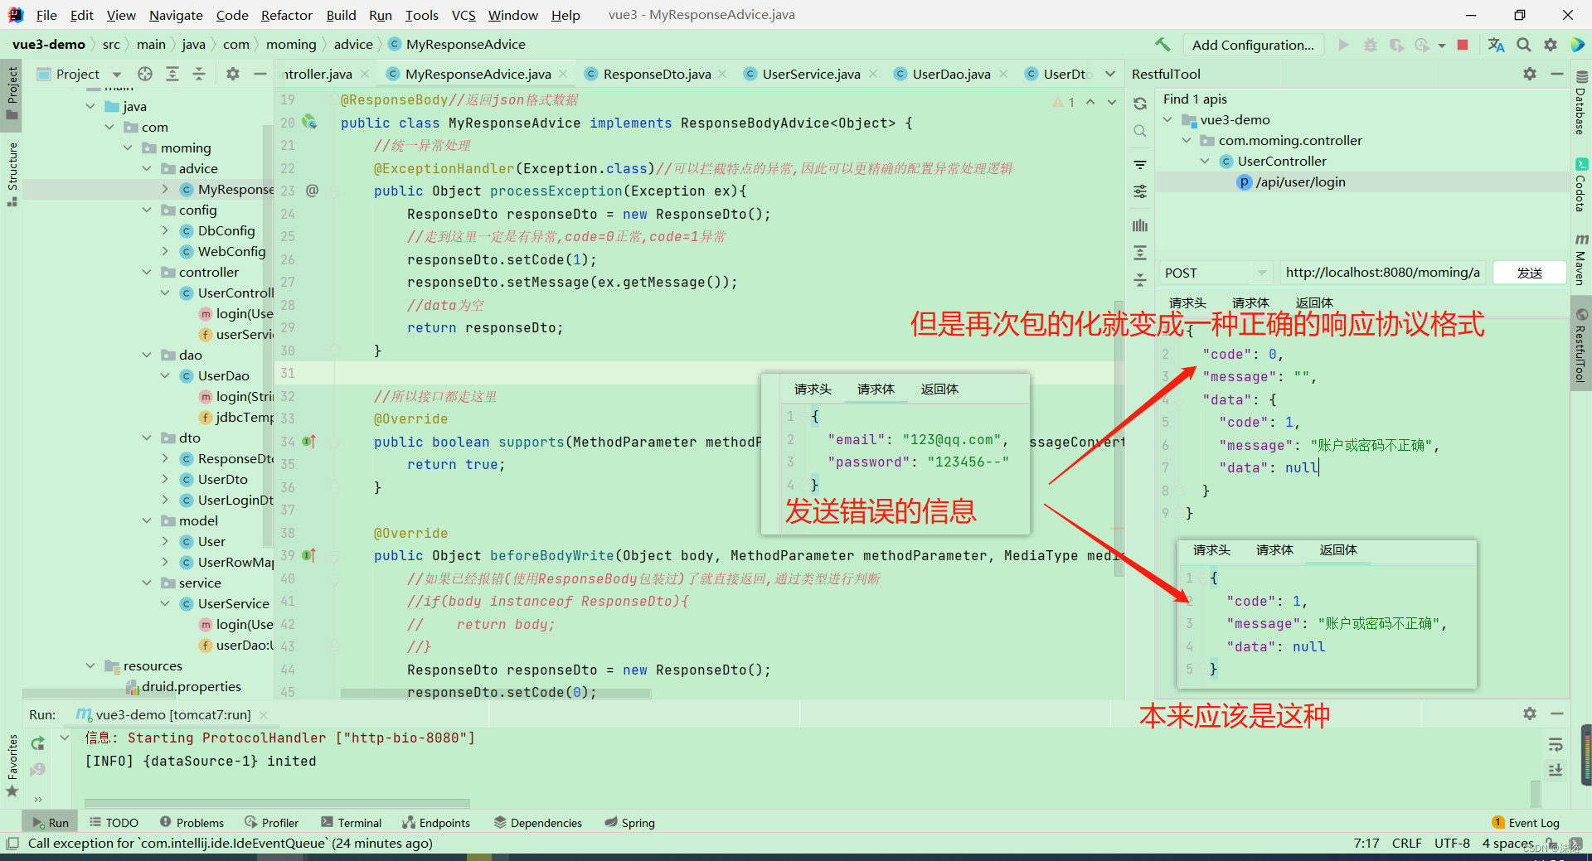
Task: Open IDE Settings via the gear icon
Action: pyautogui.click(x=1551, y=45)
